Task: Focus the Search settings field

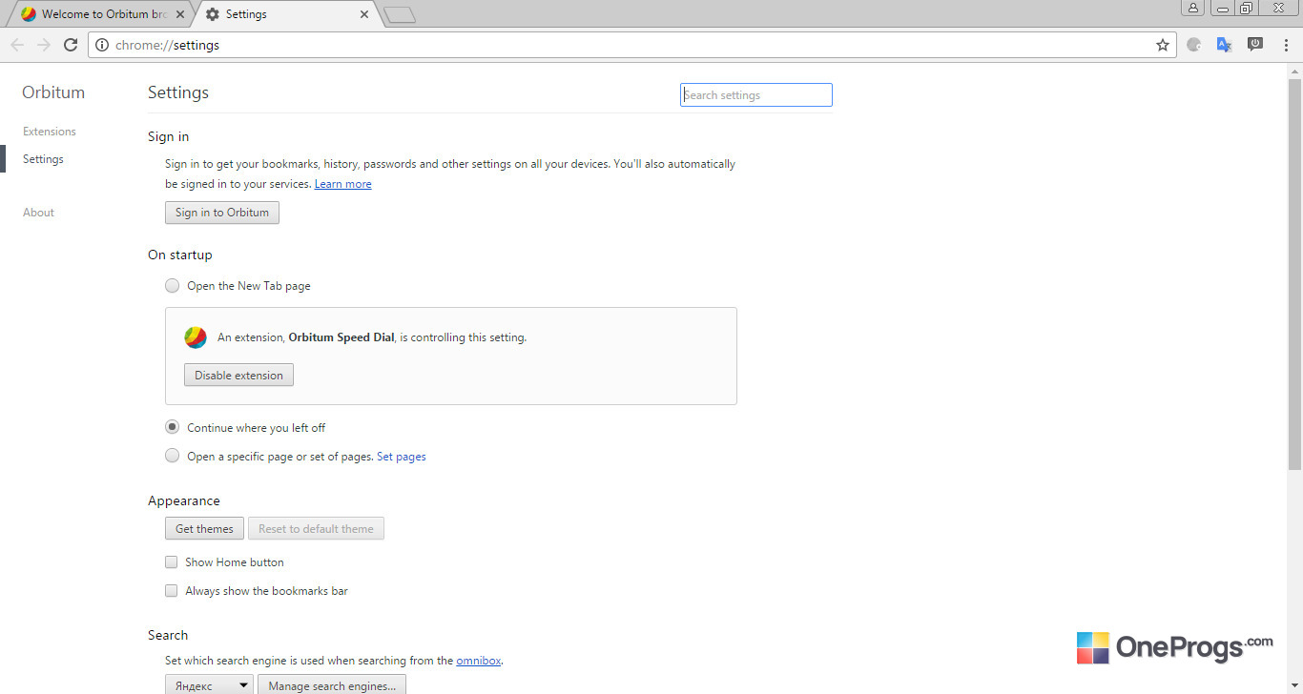Action: [x=756, y=95]
